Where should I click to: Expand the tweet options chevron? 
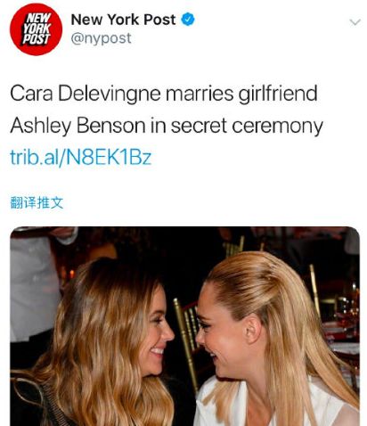(355, 22)
